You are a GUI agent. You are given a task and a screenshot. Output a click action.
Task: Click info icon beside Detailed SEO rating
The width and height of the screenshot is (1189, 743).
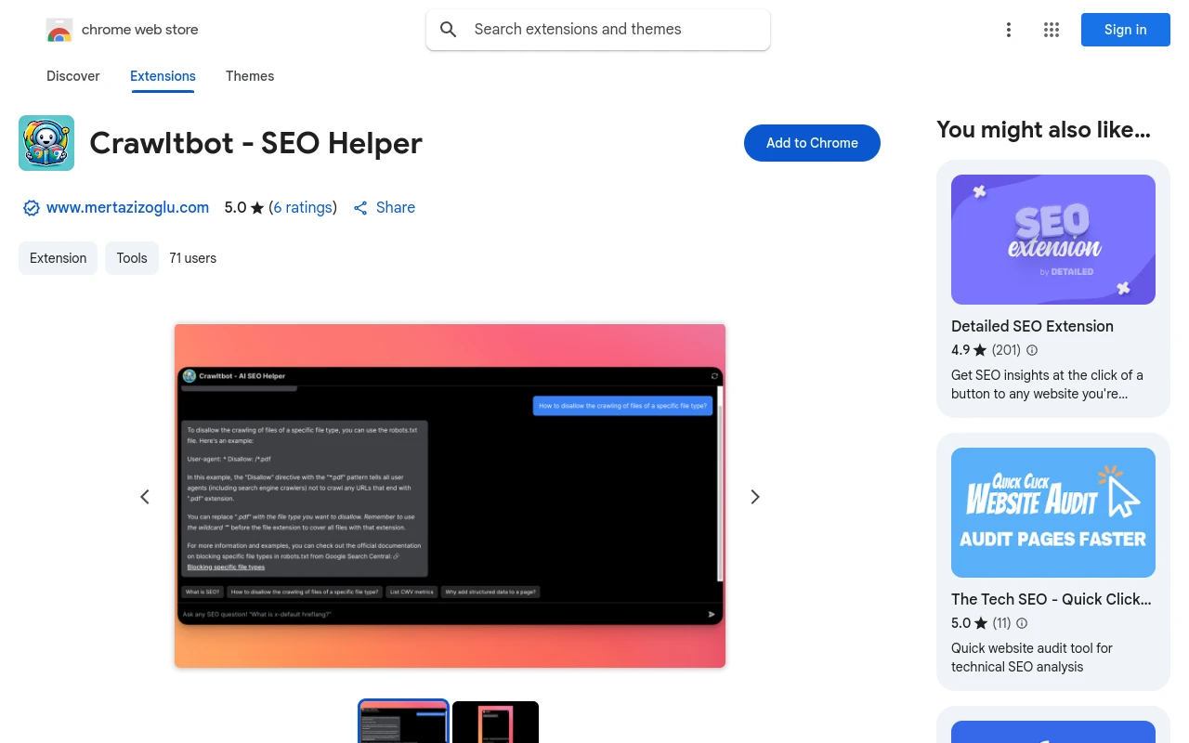1032,350
